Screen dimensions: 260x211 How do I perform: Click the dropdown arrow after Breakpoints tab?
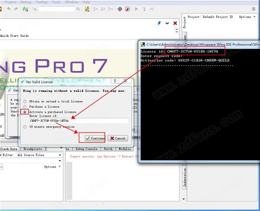point(61,148)
